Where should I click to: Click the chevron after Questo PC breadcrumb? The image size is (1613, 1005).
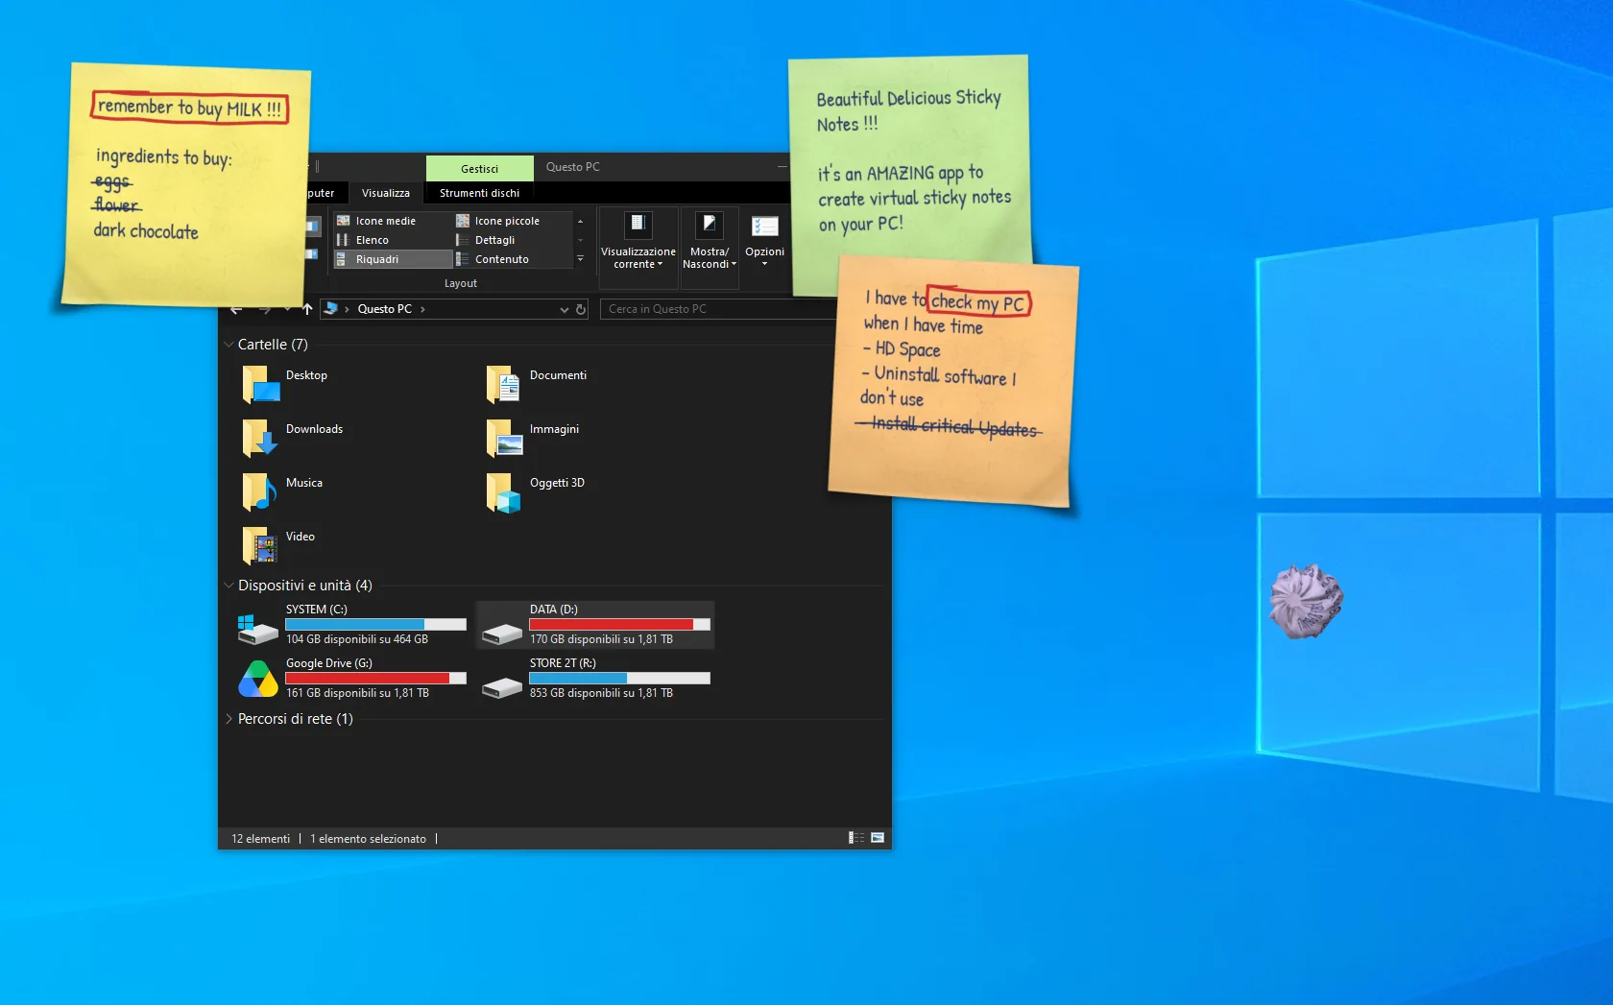422,309
